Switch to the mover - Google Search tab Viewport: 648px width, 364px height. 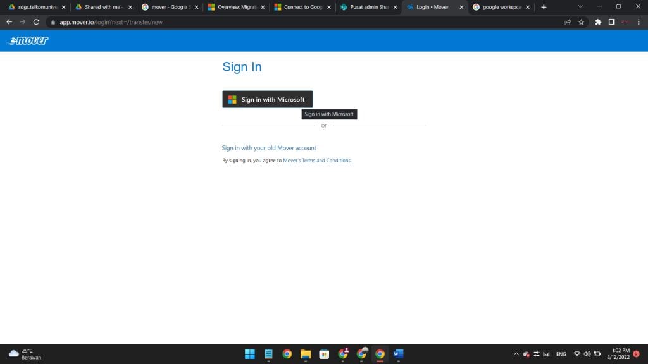[x=170, y=7]
